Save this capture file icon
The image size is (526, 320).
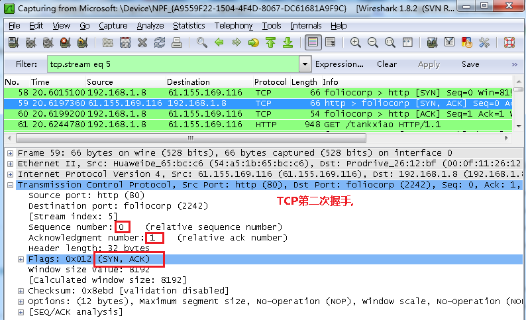(125, 42)
